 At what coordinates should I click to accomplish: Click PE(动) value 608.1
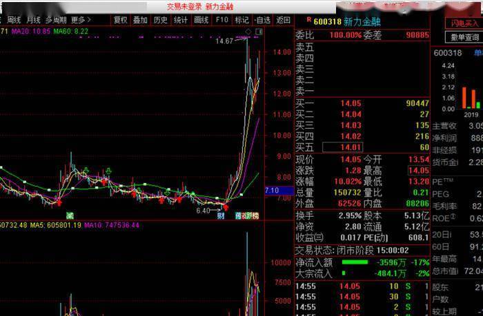pyautogui.click(x=418, y=238)
